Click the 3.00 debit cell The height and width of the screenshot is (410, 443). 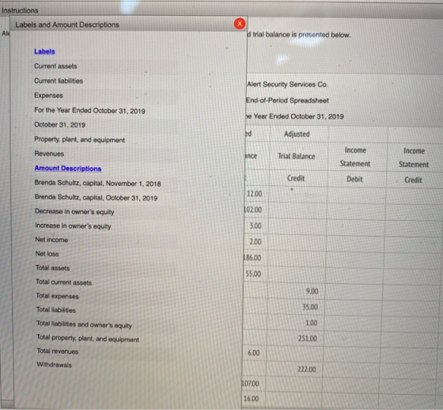coord(256,226)
